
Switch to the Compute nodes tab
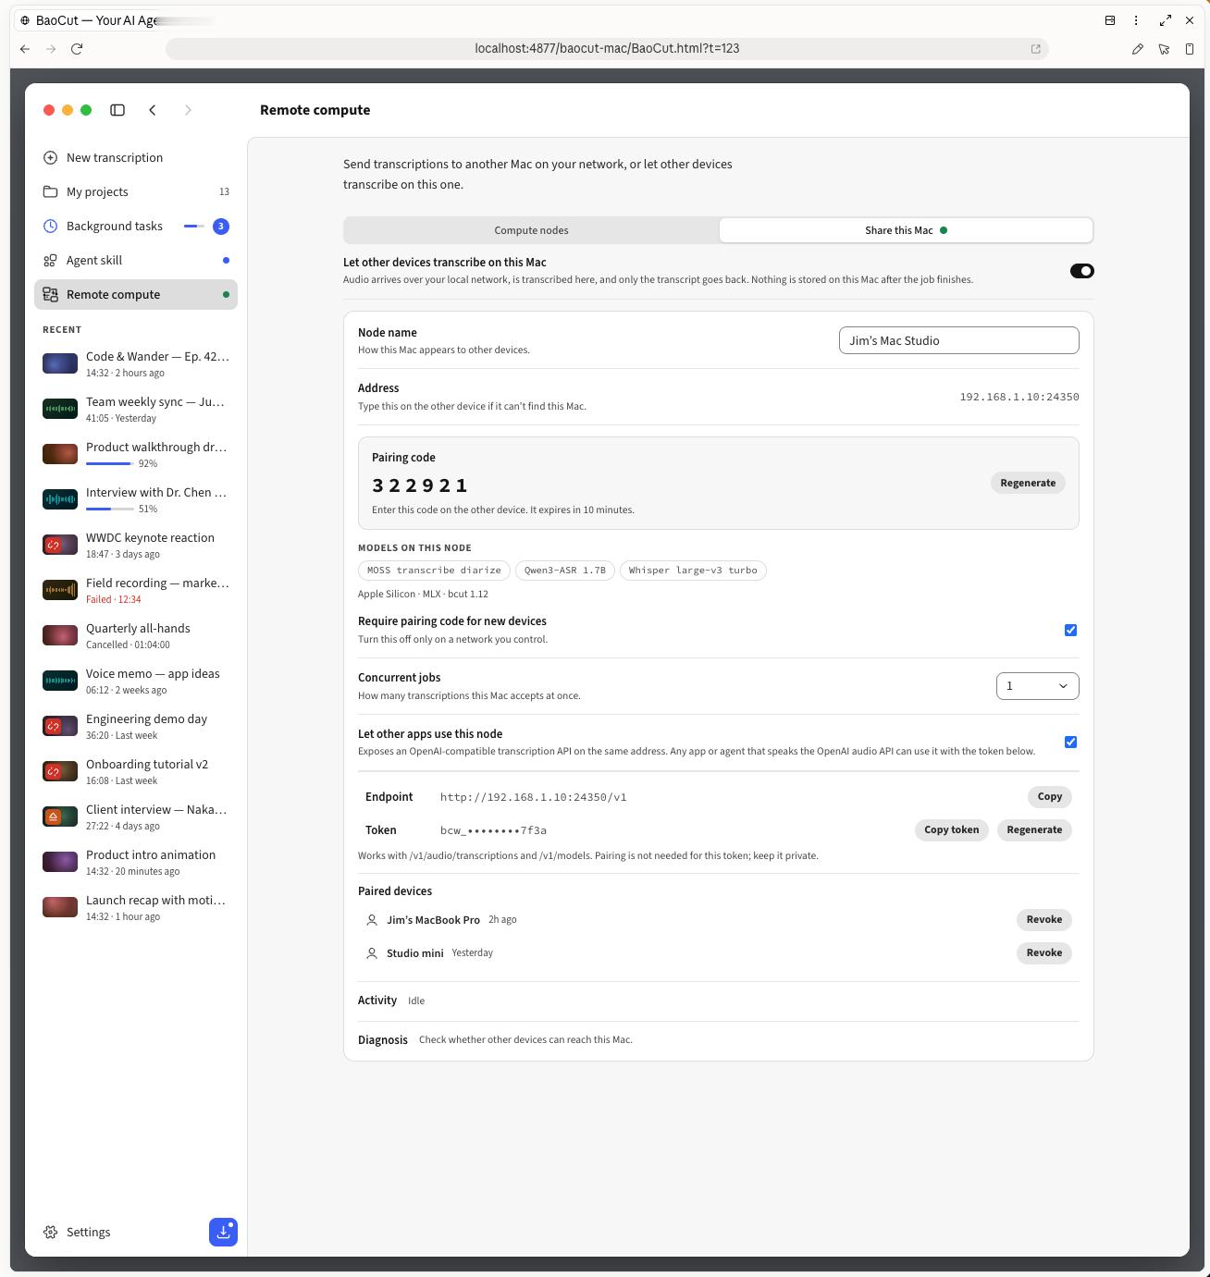531,230
